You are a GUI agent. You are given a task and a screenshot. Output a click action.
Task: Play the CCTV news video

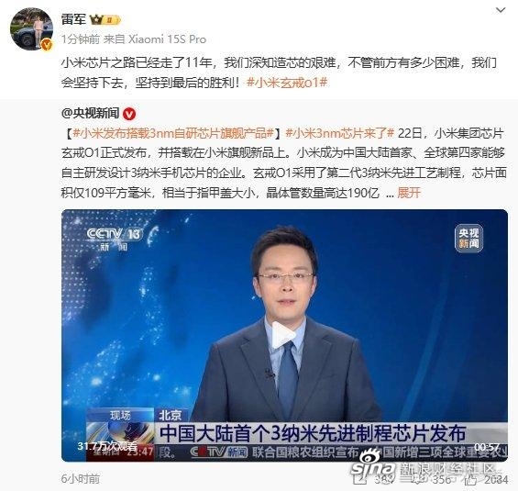(x=284, y=335)
